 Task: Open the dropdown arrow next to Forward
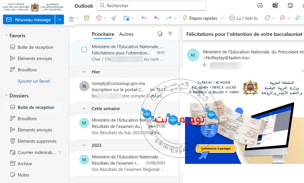pyautogui.click(x=175, y=18)
